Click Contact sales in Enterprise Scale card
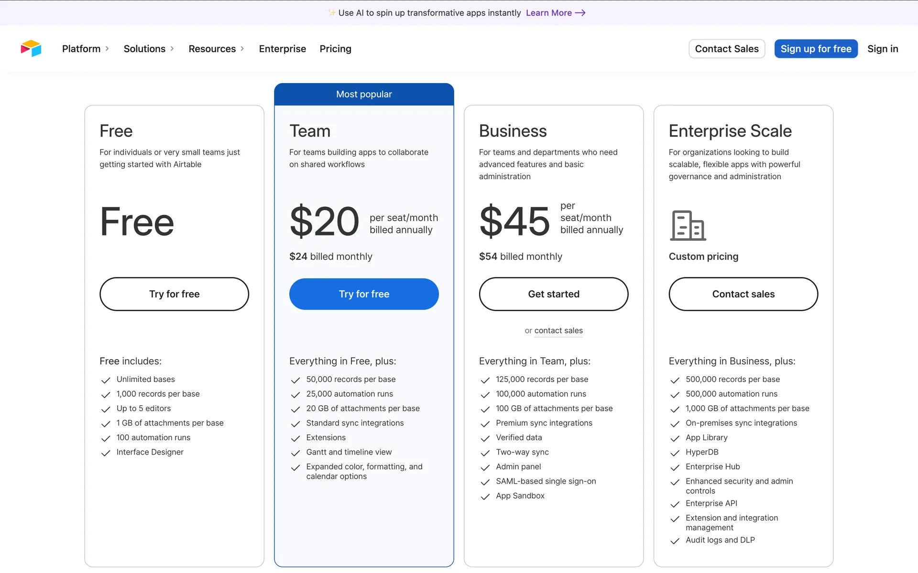This screenshot has height=573, width=918. pyautogui.click(x=743, y=294)
